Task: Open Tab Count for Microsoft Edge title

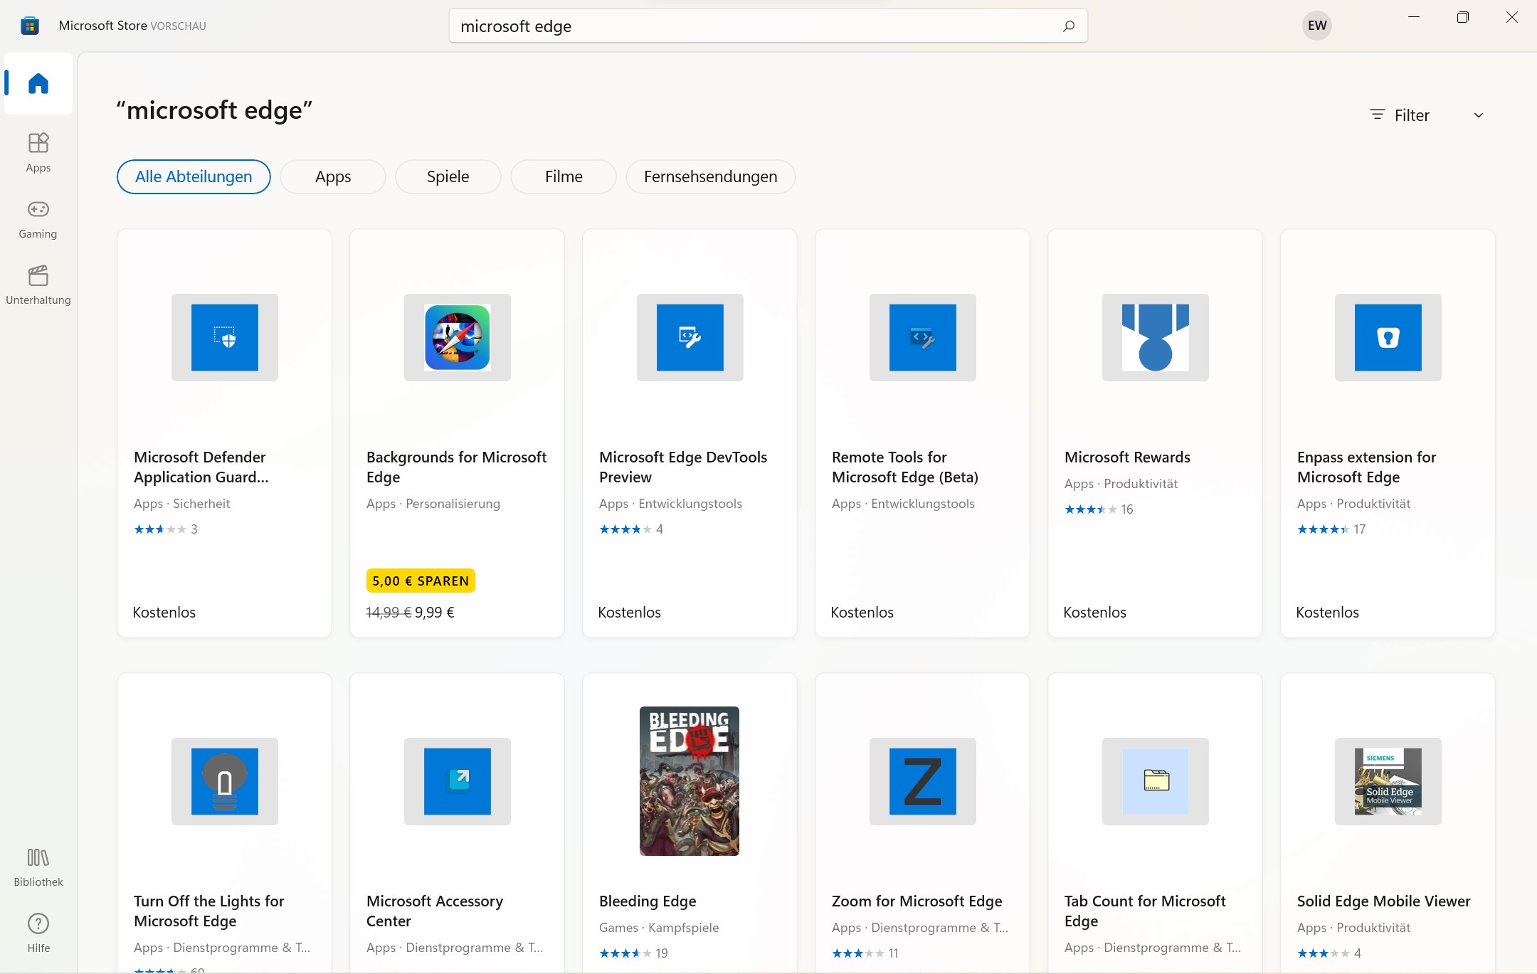Action: coord(1145,911)
